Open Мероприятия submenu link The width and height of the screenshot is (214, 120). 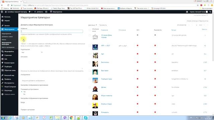coord(6,34)
